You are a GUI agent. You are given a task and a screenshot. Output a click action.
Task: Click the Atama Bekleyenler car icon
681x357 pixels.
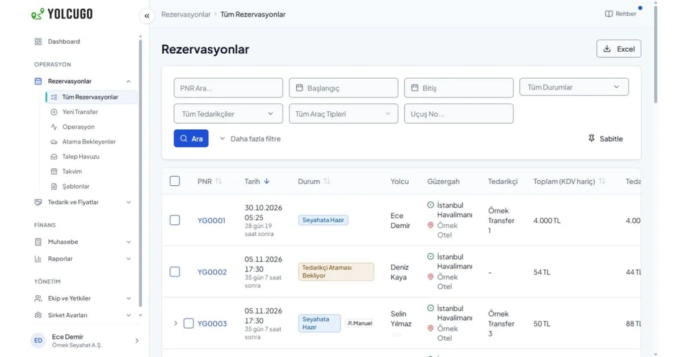point(54,142)
